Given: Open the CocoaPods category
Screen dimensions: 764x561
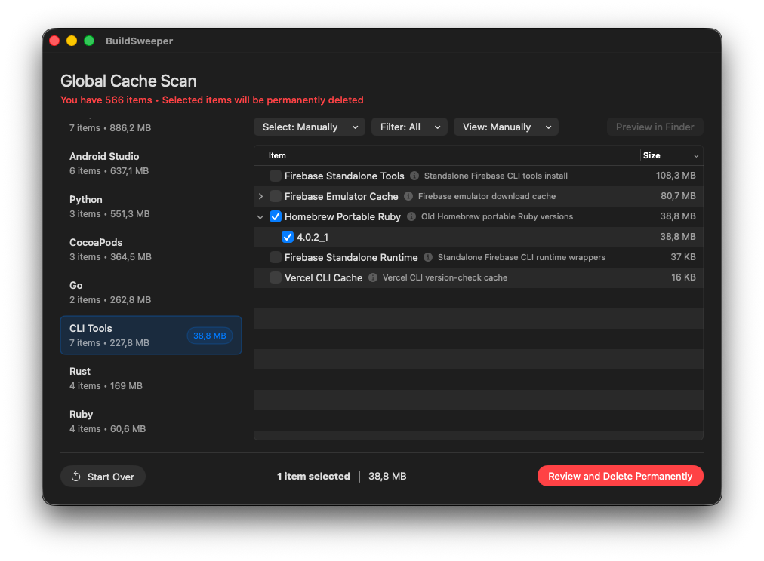Looking at the screenshot, I should pos(150,249).
